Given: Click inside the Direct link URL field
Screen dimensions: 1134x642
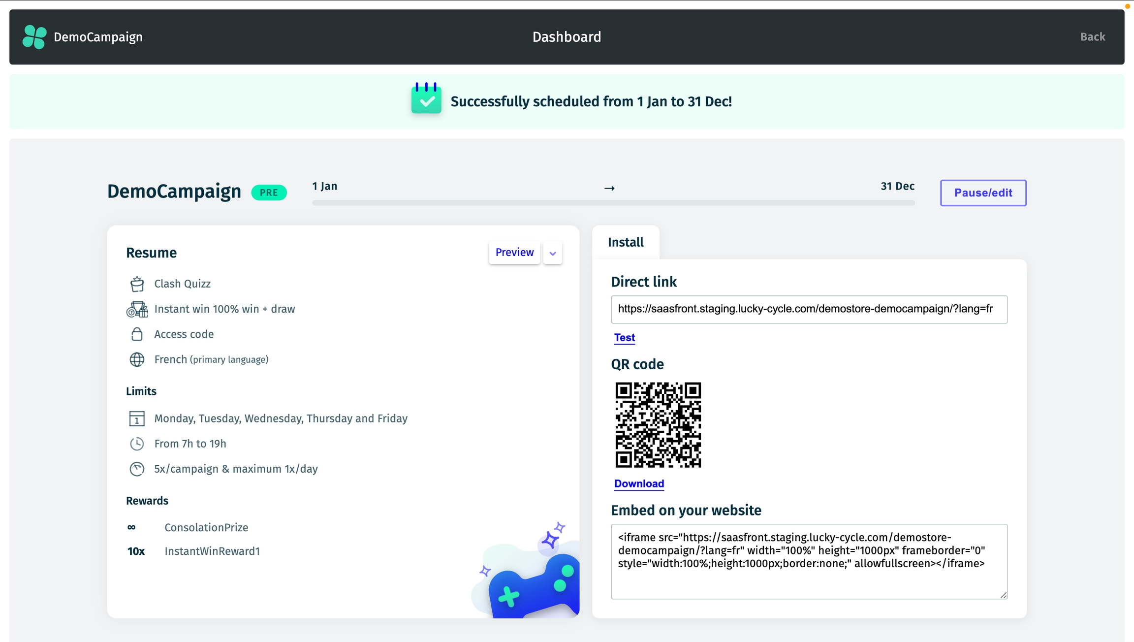Looking at the screenshot, I should (x=809, y=309).
